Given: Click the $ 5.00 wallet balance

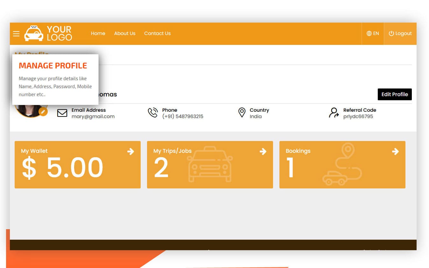Looking at the screenshot, I should tap(62, 168).
